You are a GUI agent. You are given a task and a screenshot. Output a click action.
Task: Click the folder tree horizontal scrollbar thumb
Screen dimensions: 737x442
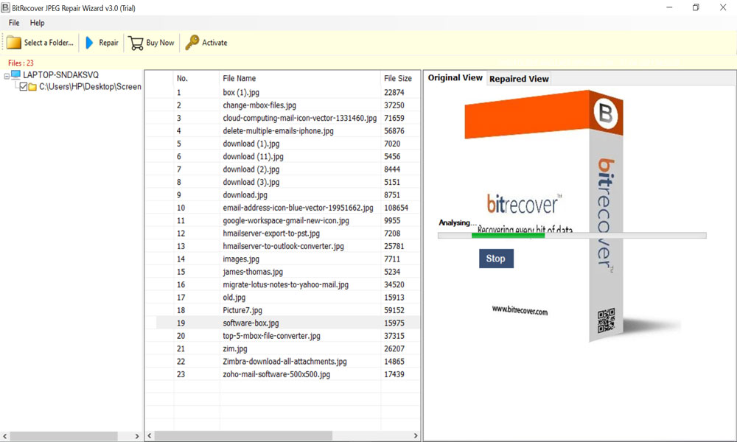pyautogui.click(x=63, y=436)
